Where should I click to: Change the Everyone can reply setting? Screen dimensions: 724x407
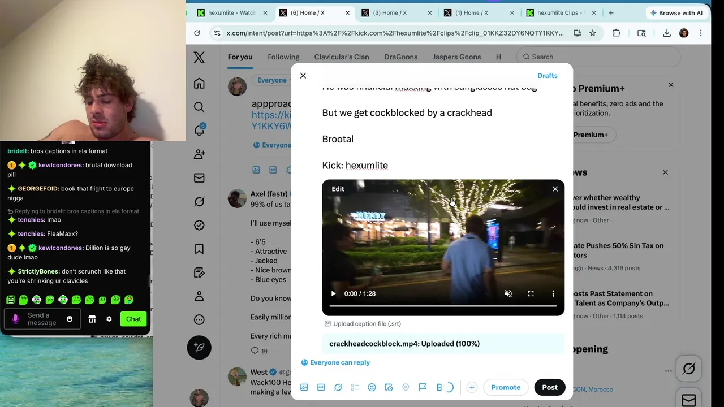pyautogui.click(x=335, y=362)
